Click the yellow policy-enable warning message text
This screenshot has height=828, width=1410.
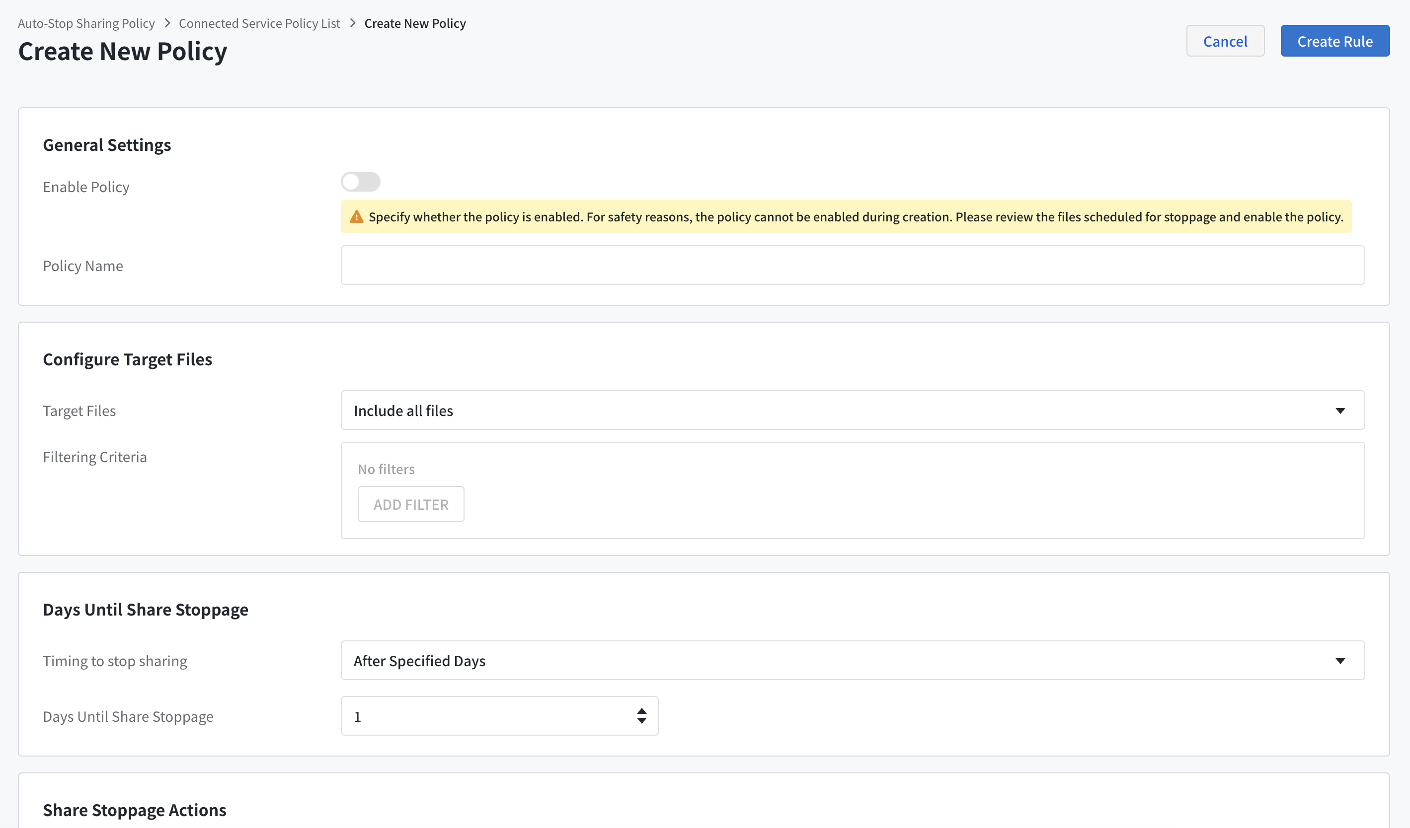(x=856, y=217)
